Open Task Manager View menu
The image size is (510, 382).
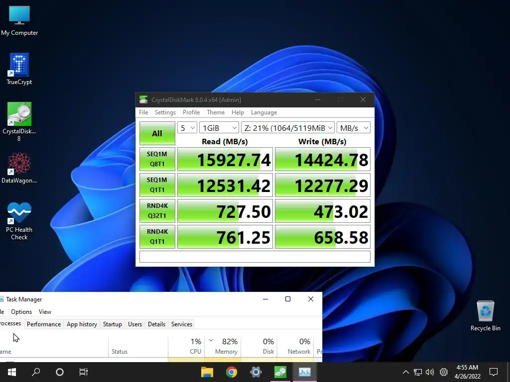[x=45, y=312]
